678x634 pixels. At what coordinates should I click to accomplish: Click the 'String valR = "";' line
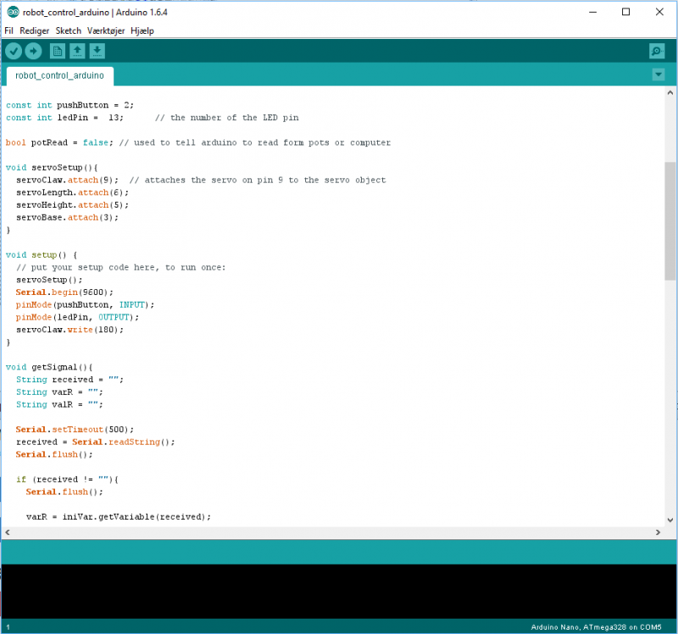pos(59,405)
